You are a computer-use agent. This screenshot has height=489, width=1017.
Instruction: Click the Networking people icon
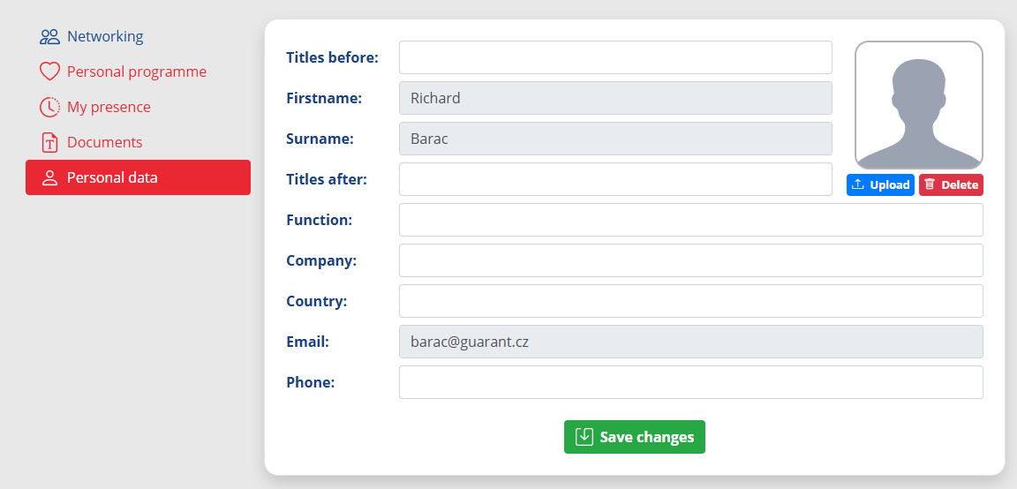coord(49,36)
